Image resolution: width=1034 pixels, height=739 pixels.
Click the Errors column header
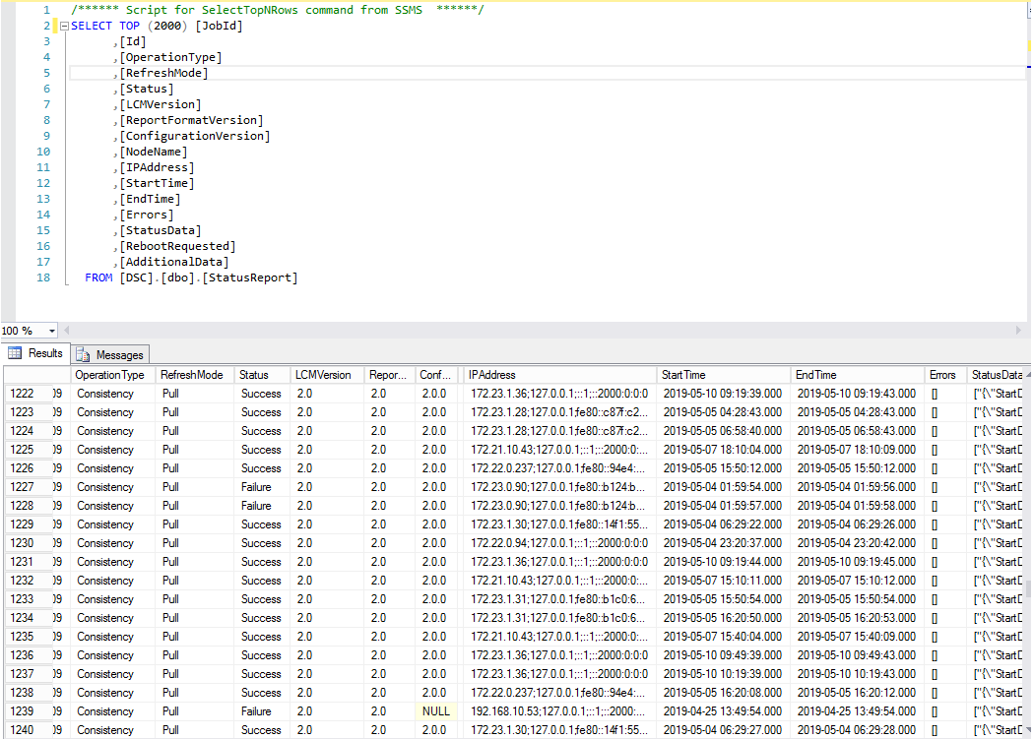[x=941, y=375]
